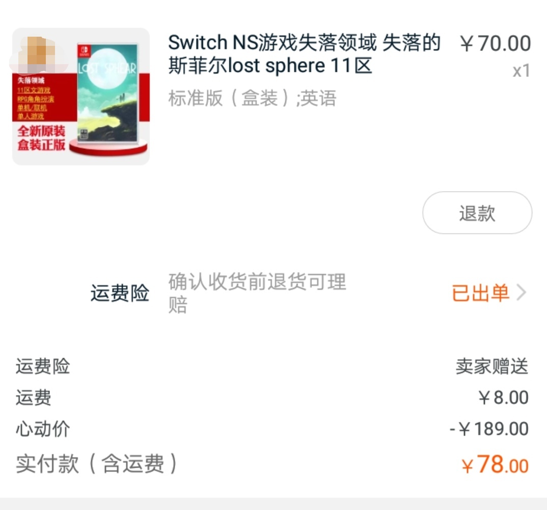
Task: Tap the 心动价 discount label
Action: (x=43, y=428)
